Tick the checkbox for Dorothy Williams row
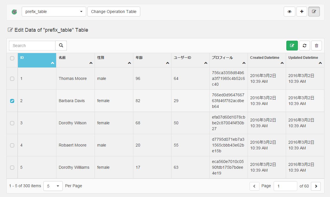330x197 pixels. coord(12,168)
